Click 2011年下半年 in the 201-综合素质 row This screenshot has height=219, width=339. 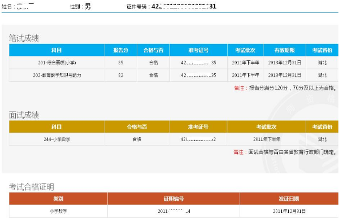245,63
